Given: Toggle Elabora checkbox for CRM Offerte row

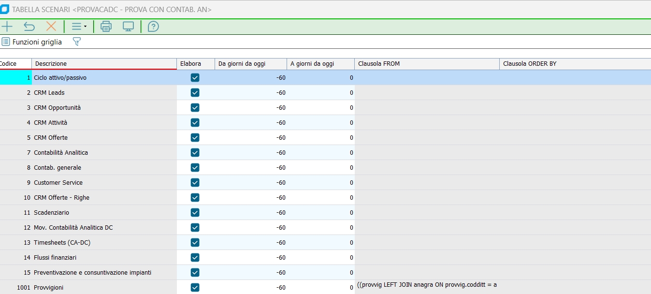Looking at the screenshot, I should coord(195,137).
